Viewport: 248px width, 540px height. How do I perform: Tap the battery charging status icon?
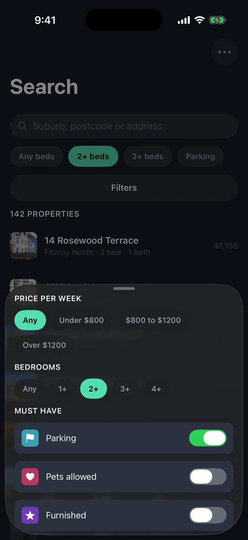[217, 20]
